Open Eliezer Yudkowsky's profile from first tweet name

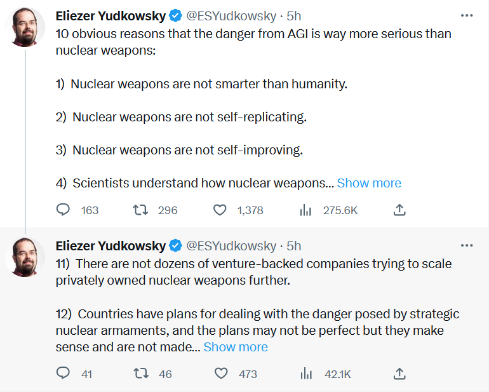[111, 15]
